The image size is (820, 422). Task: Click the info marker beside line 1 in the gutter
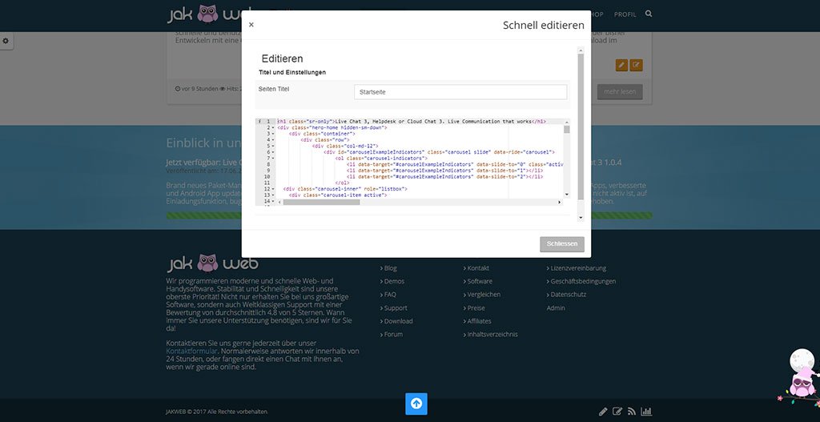pos(259,122)
